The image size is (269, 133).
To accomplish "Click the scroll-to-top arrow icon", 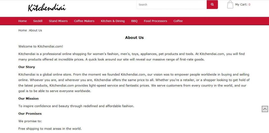I will (265, 109).
